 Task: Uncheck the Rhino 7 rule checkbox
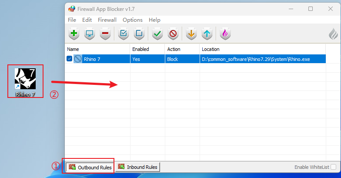70,59
